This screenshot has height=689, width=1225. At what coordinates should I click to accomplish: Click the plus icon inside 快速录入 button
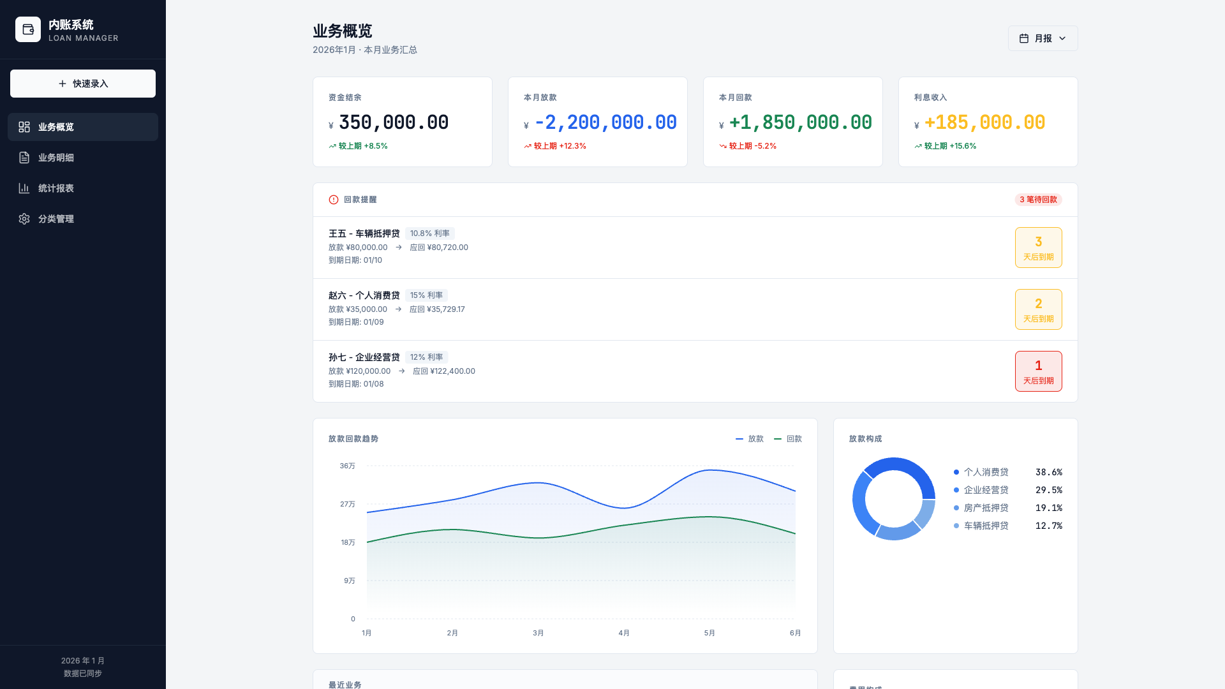coord(63,83)
